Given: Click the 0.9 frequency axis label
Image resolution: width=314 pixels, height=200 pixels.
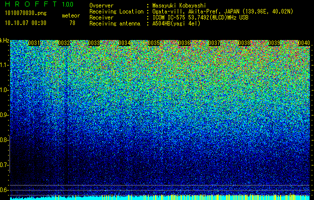Looking at the screenshot, I should click(4, 115).
